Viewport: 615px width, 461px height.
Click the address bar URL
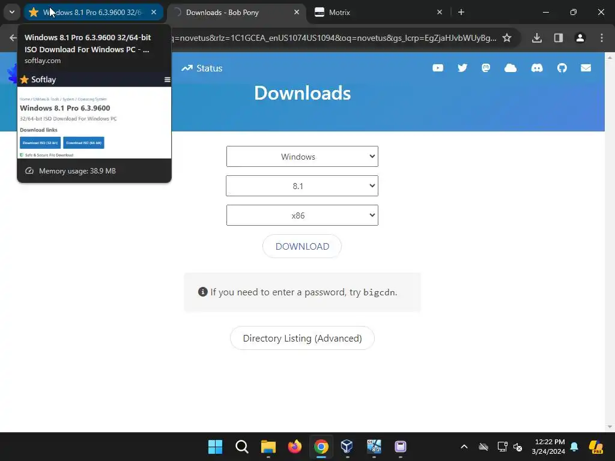click(333, 38)
